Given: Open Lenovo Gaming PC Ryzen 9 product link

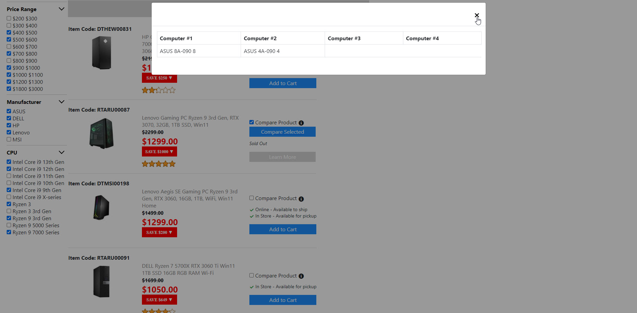Looking at the screenshot, I should pos(190,121).
